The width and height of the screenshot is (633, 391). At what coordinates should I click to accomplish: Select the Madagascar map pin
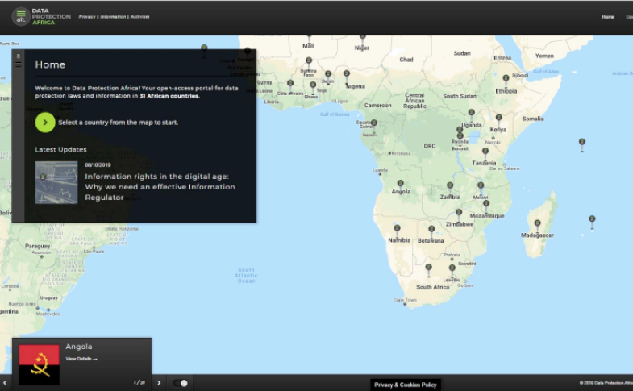(x=537, y=224)
